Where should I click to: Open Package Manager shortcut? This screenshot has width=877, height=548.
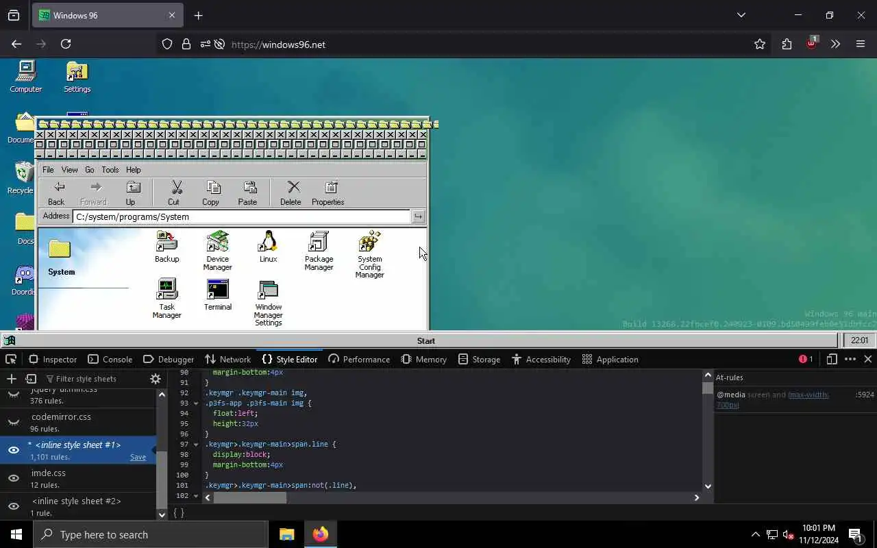click(319, 251)
